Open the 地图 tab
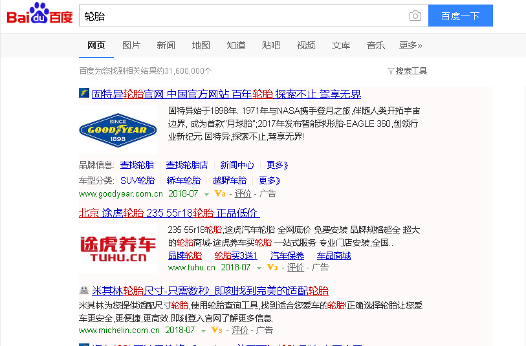526x346 pixels. pyautogui.click(x=201, y=45)
